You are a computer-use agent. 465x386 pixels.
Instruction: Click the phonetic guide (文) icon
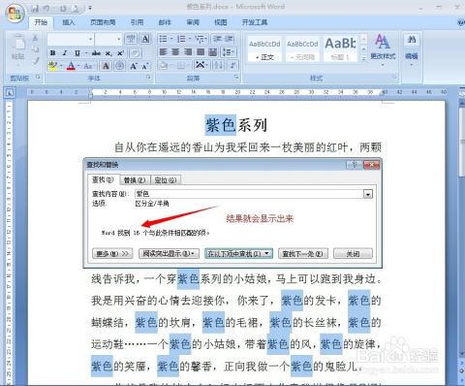[131, 40]
